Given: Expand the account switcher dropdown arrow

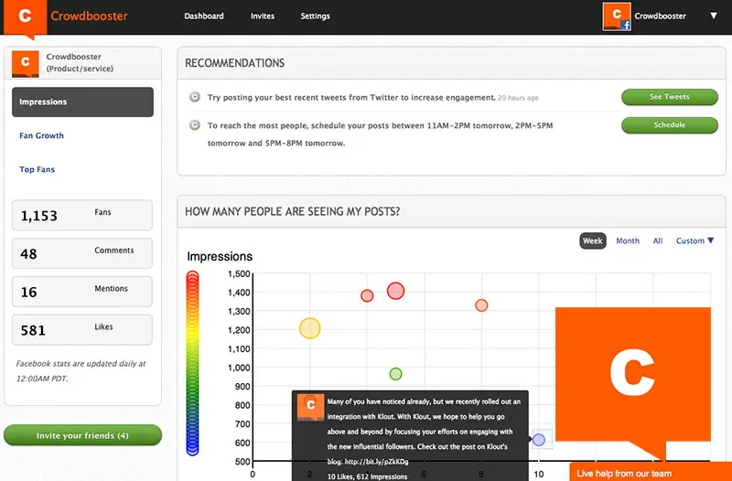Looking at the screenshot, I should pyautogui.click(x=714, y=16).
